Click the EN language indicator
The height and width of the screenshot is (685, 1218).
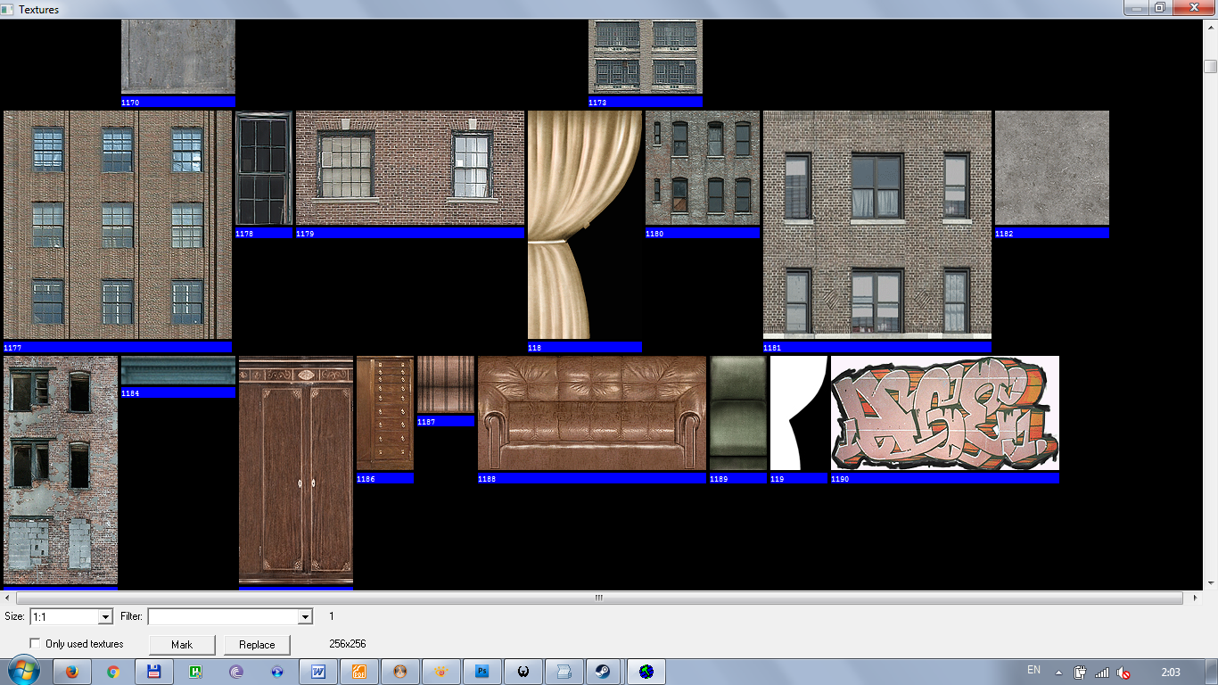click(1034, 670)
